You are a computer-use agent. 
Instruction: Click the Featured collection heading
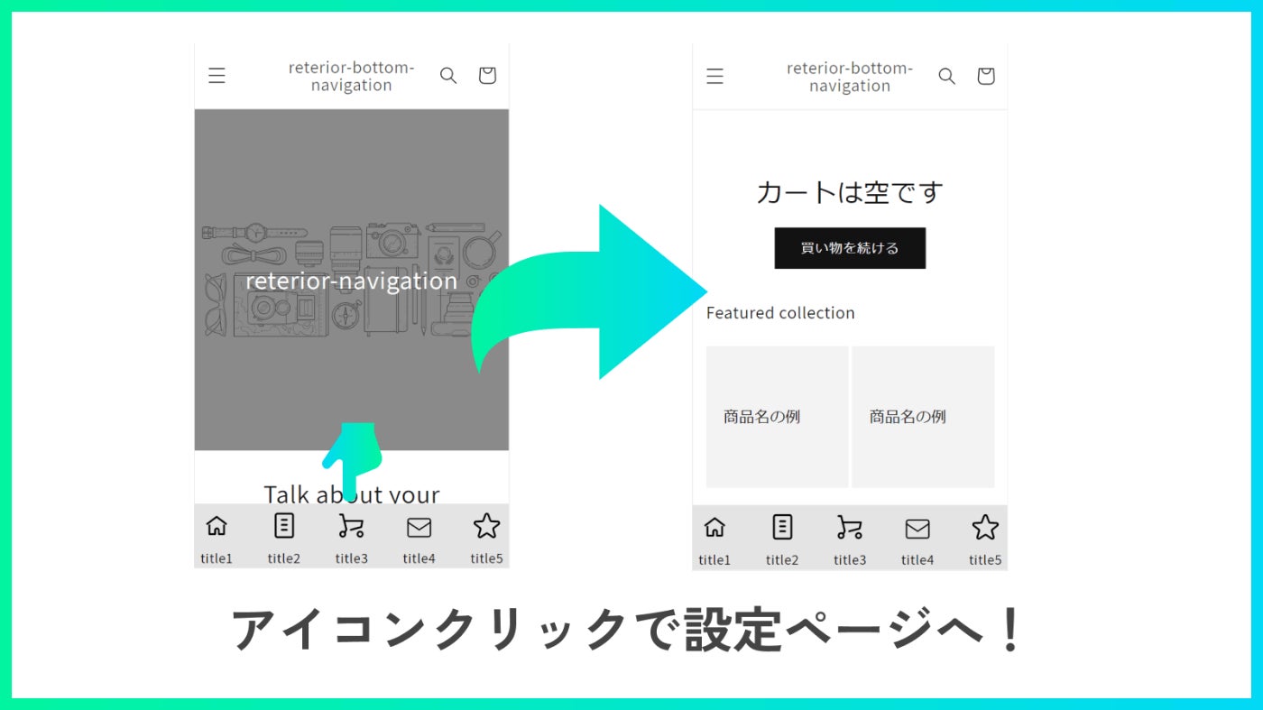tap(780, 313)
